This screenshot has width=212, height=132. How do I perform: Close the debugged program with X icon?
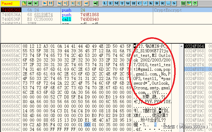[x=35, y=3]
